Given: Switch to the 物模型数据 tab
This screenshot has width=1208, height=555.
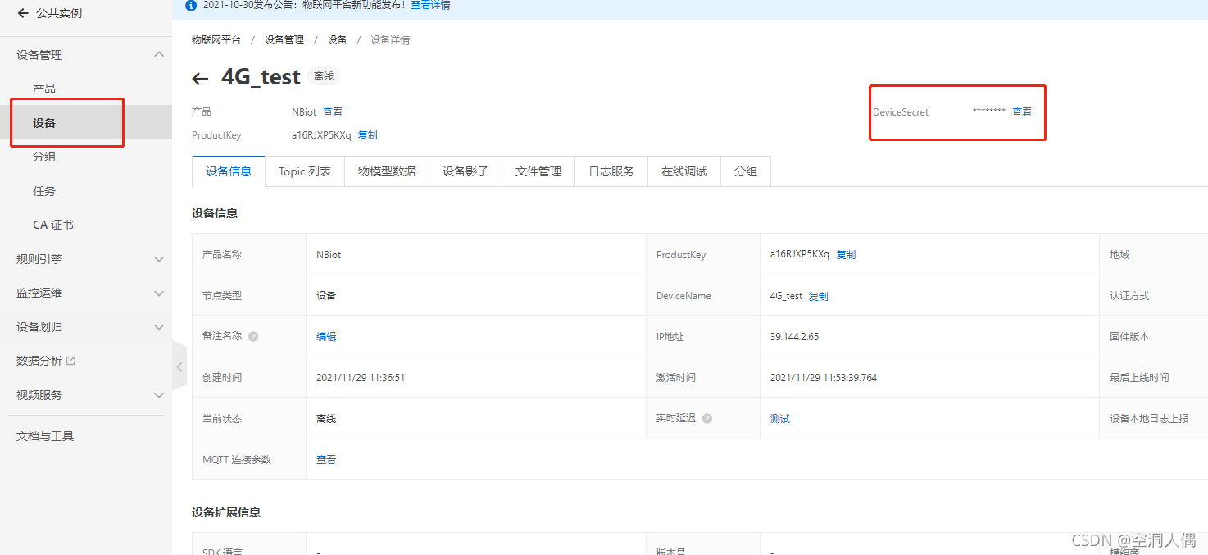Looking at the screenshot, I should click(387, 171).
